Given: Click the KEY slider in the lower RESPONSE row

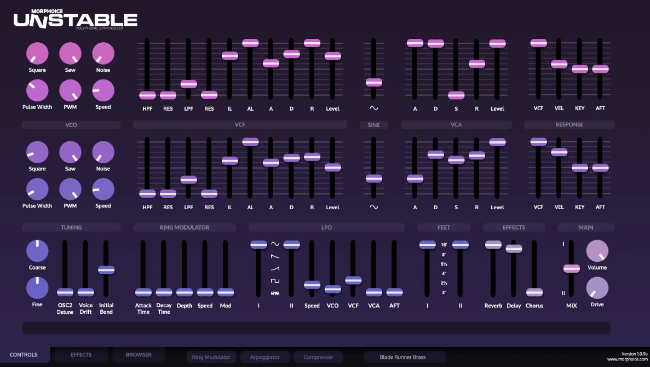Looking at the screenshot, I should coord(579,168).
